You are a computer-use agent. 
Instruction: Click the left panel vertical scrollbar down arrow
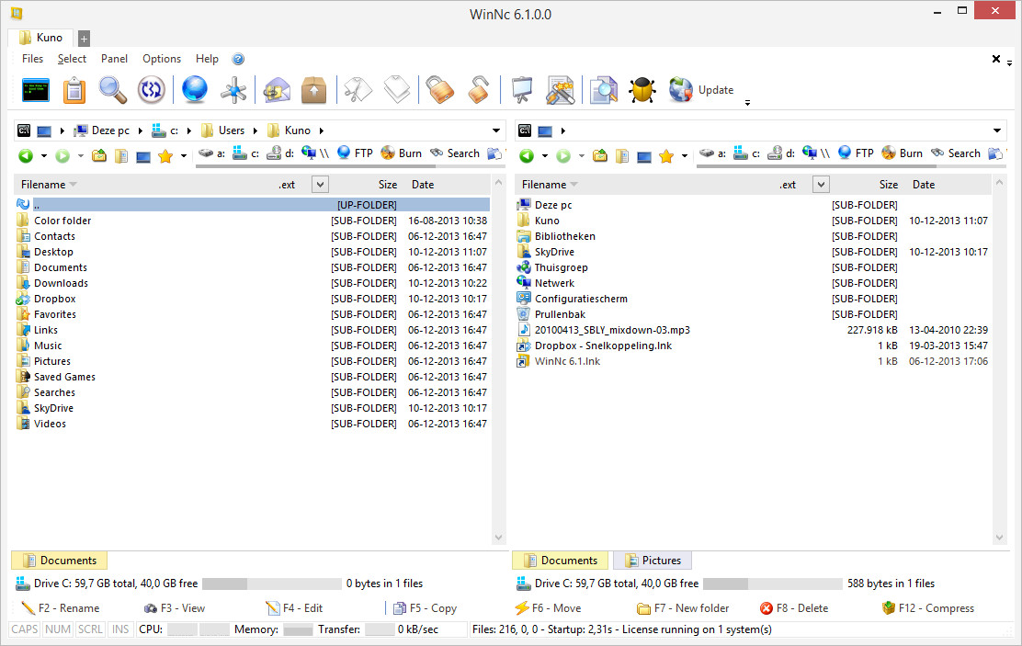[499, 538]
